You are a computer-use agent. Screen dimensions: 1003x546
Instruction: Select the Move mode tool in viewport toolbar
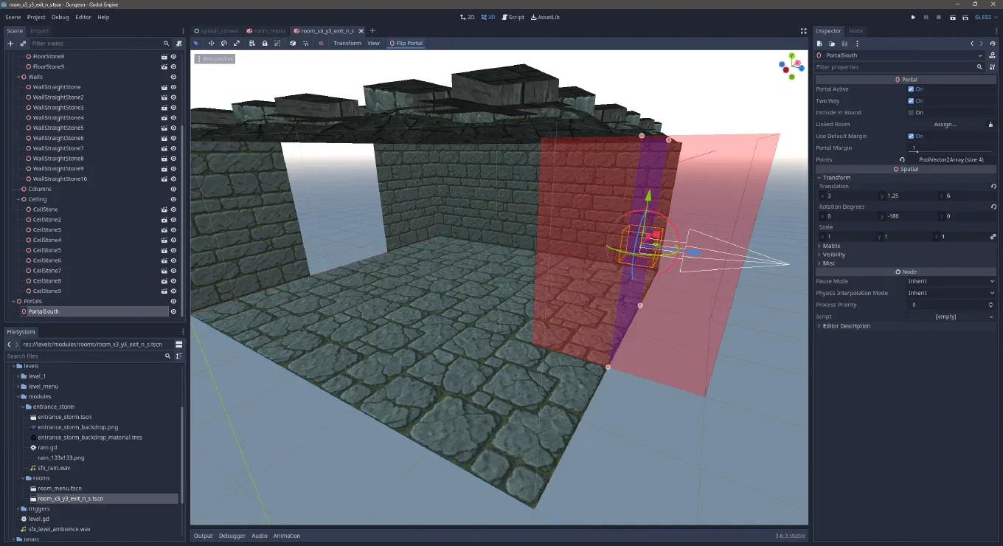click(211, 43)
